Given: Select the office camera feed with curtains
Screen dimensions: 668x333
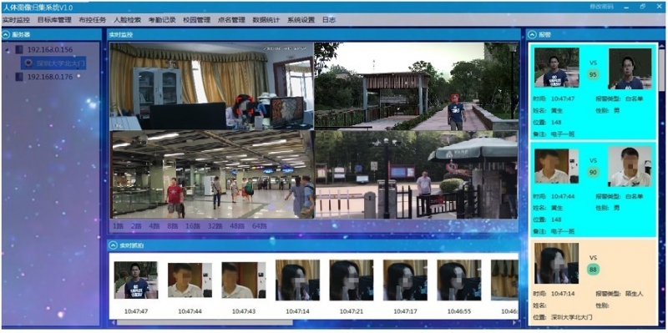Looking at the screenshot, I should 212,86.
